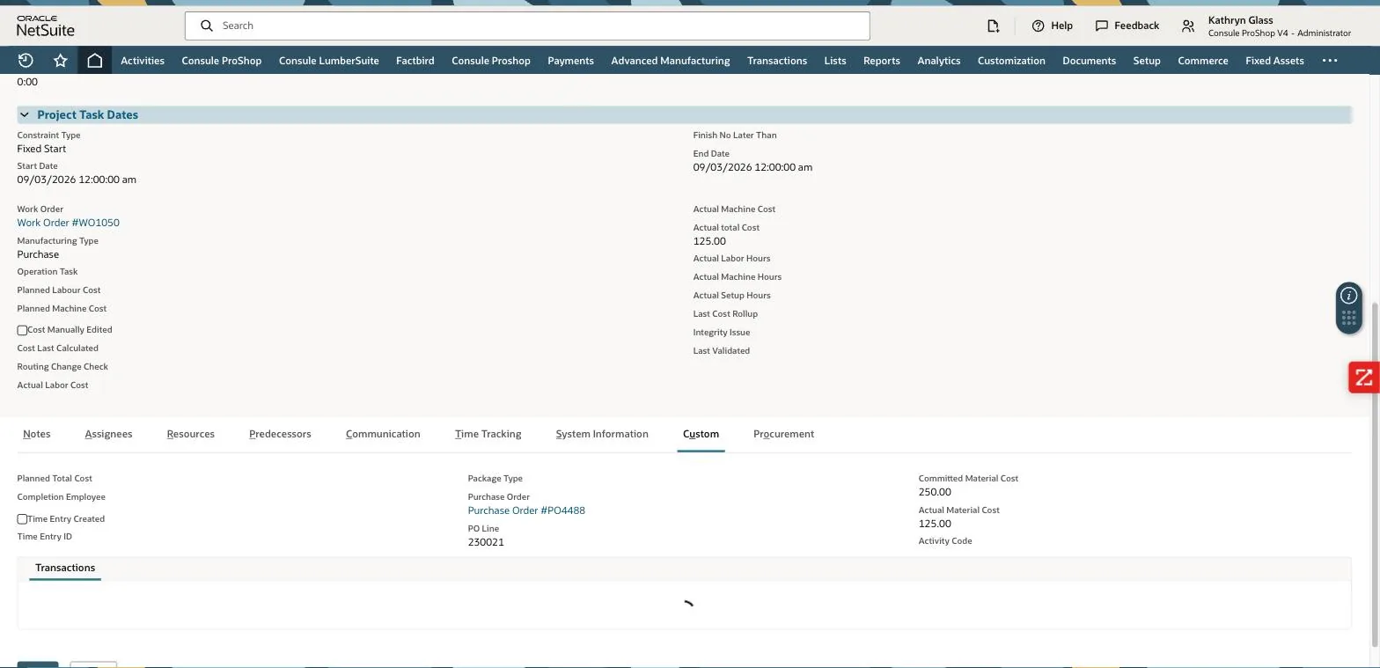The image size is (1380, 668).
Task: Switch to the Communication tab
Action: pos(383,434)
